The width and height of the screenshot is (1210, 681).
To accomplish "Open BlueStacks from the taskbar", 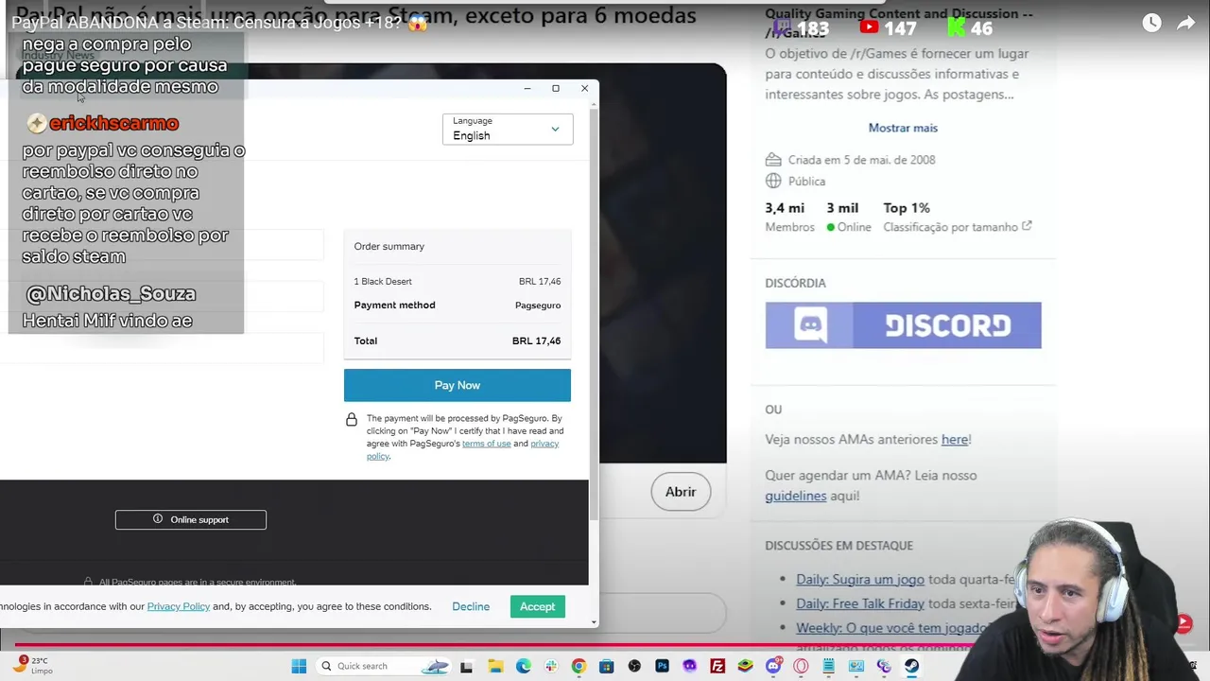I will coord(745,666).
